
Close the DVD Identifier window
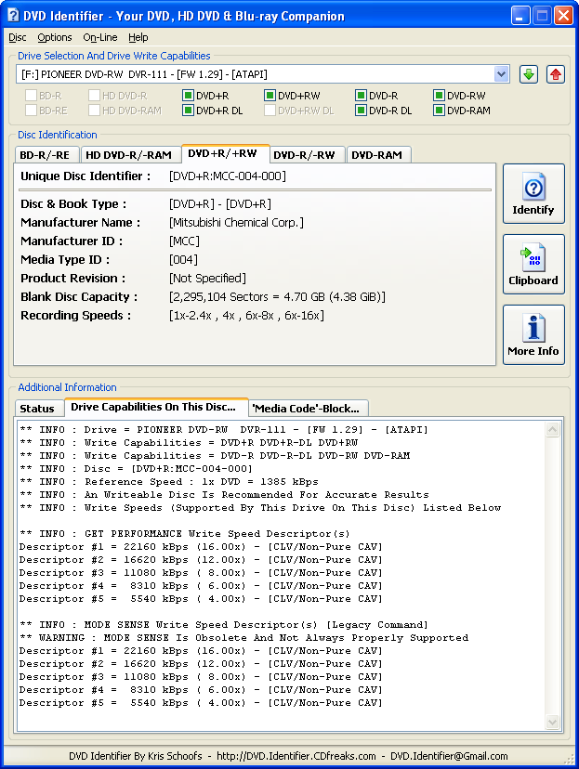[x=564, y=16]
